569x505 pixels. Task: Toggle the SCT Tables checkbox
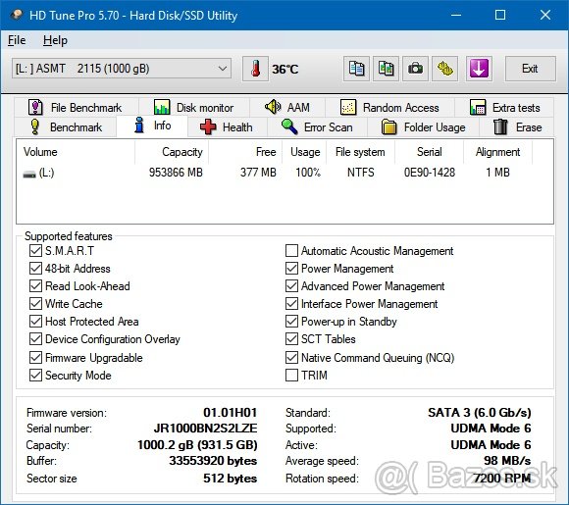tap(291, 339)
